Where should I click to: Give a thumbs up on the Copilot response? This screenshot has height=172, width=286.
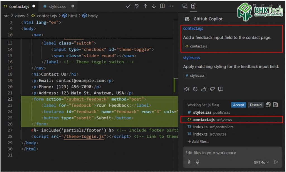pos(204,89)
